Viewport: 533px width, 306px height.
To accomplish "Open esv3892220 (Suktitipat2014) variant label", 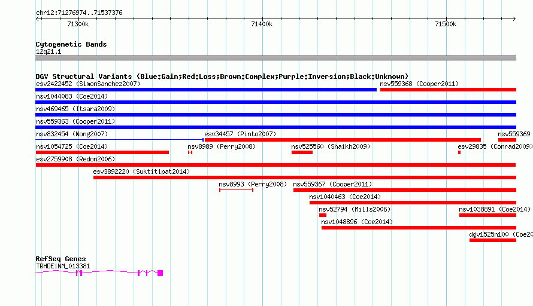I will coord(141,172).
